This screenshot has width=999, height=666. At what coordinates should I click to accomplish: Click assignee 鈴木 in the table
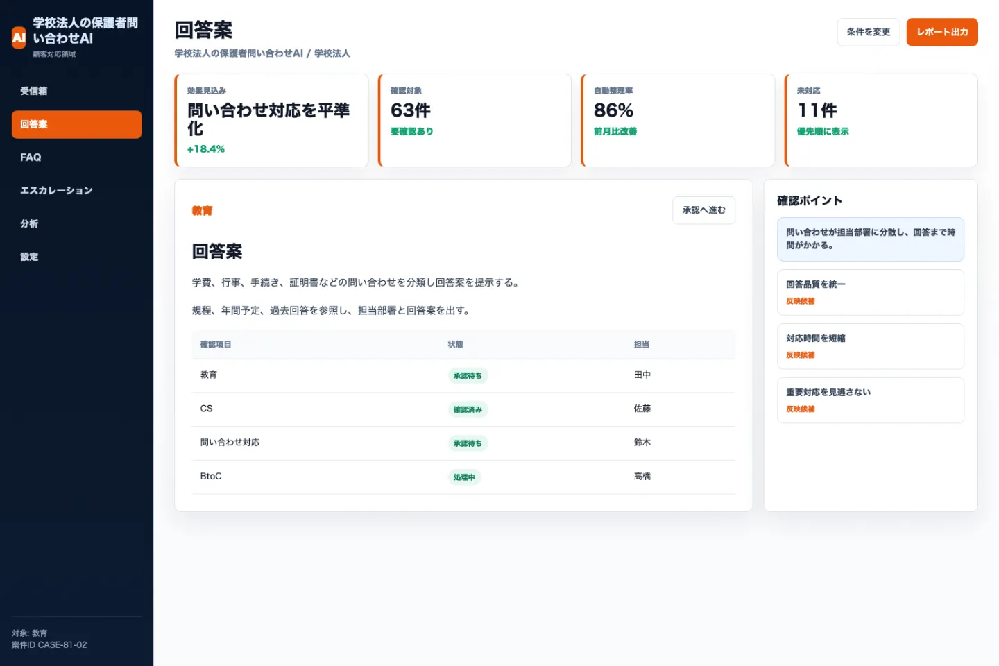(x=642, y=443)
